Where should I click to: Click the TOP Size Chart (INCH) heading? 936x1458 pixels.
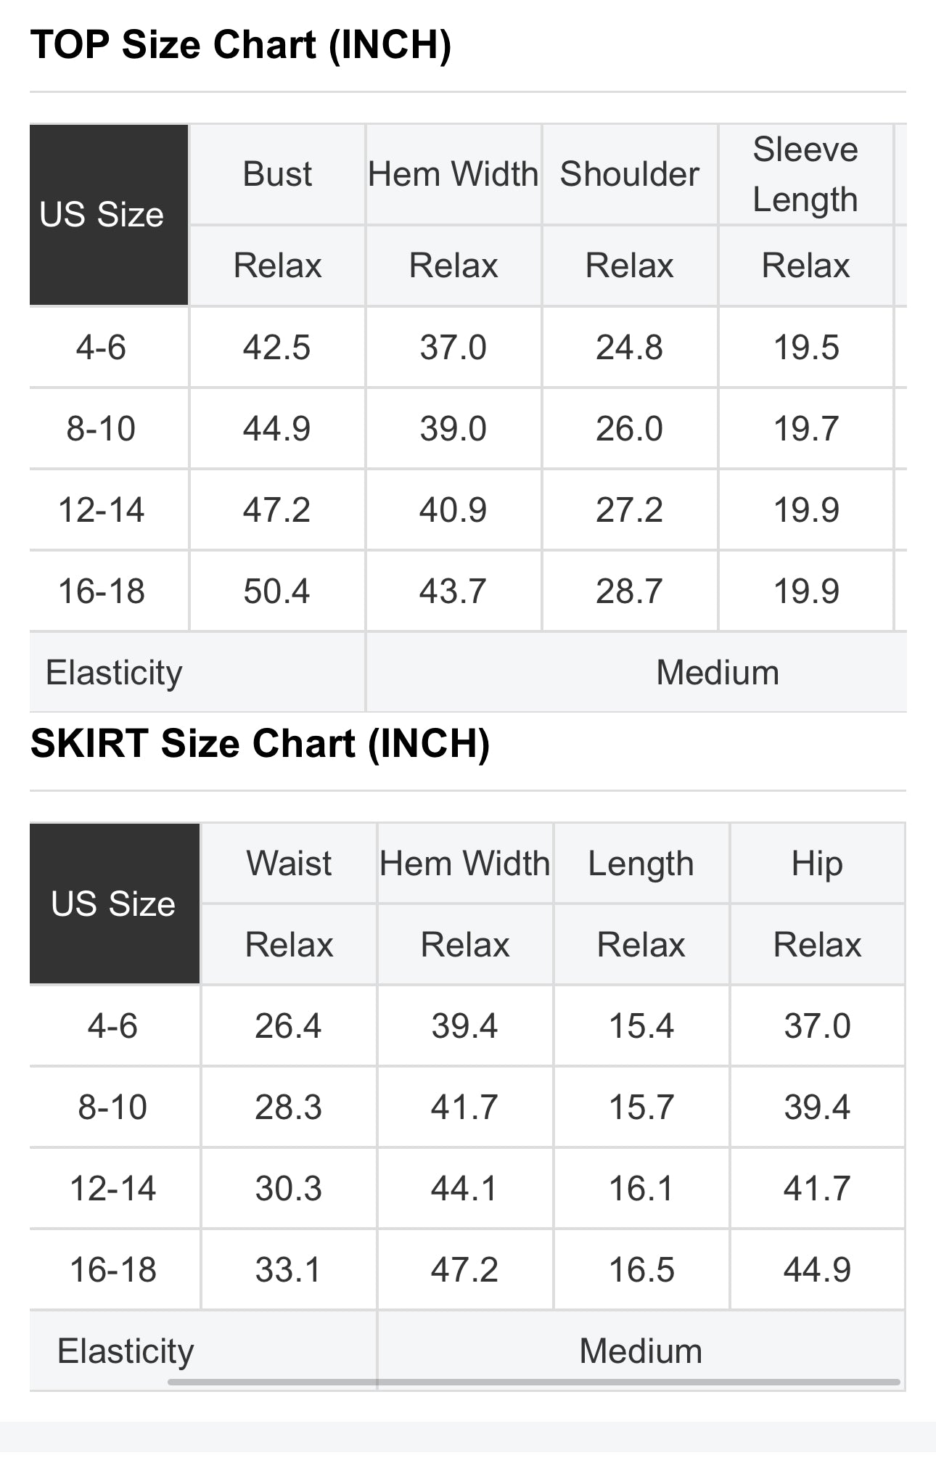point(241,45)
